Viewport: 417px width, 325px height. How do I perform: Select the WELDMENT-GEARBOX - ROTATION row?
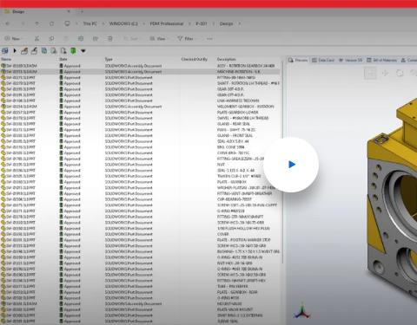click(141, 107)
